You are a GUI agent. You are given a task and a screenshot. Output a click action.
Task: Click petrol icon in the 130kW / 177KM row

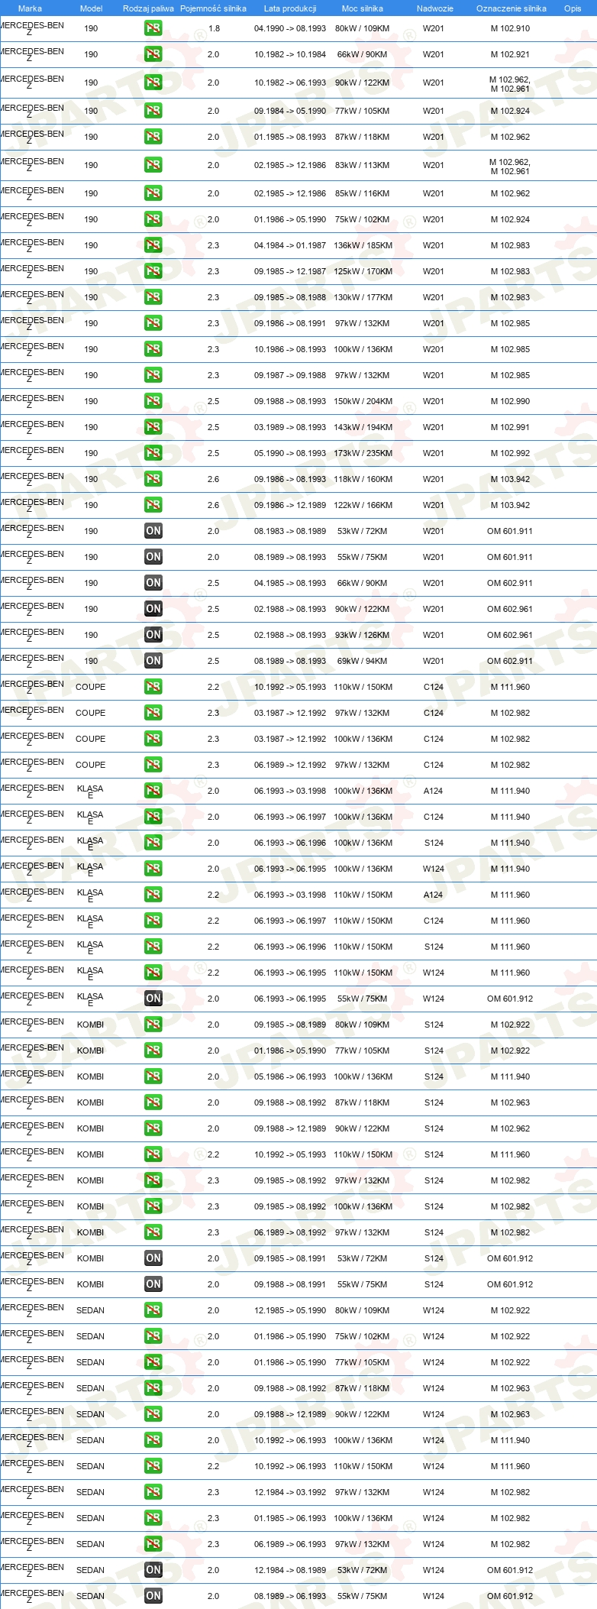tap(153, 297)
